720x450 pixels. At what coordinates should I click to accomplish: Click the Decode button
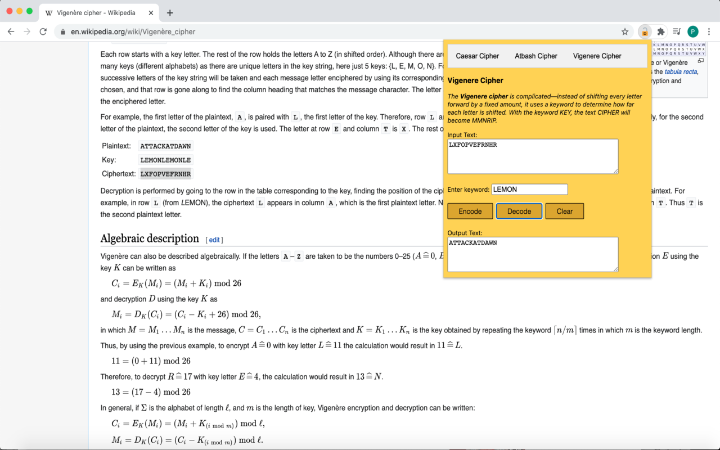(x=519, y=211)
